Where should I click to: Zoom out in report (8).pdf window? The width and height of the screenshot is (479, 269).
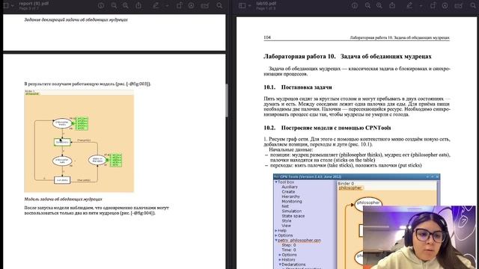[x=114, y=5]
